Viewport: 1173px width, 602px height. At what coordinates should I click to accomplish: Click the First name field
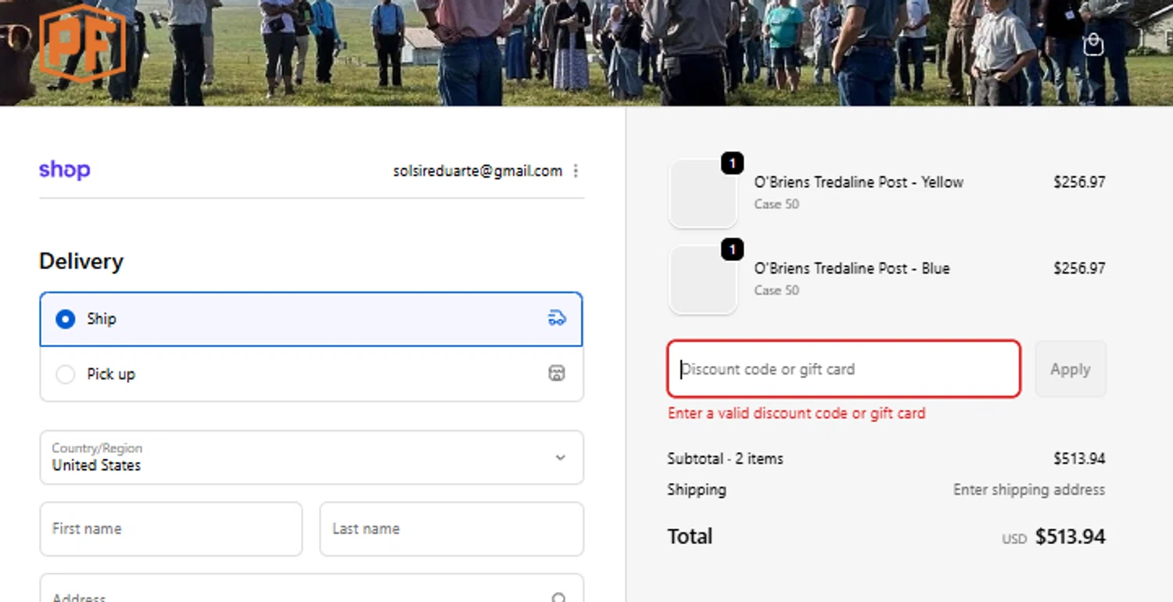click(x=170, y=529)
